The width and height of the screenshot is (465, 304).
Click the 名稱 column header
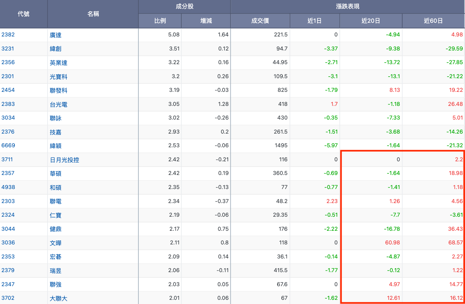coord(93,14)
